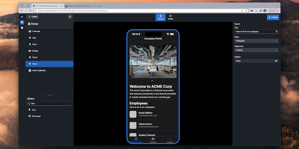This screenshot has height=149, width=299.
Task: Select the Divider component row
Action: [x=49, y=51]
